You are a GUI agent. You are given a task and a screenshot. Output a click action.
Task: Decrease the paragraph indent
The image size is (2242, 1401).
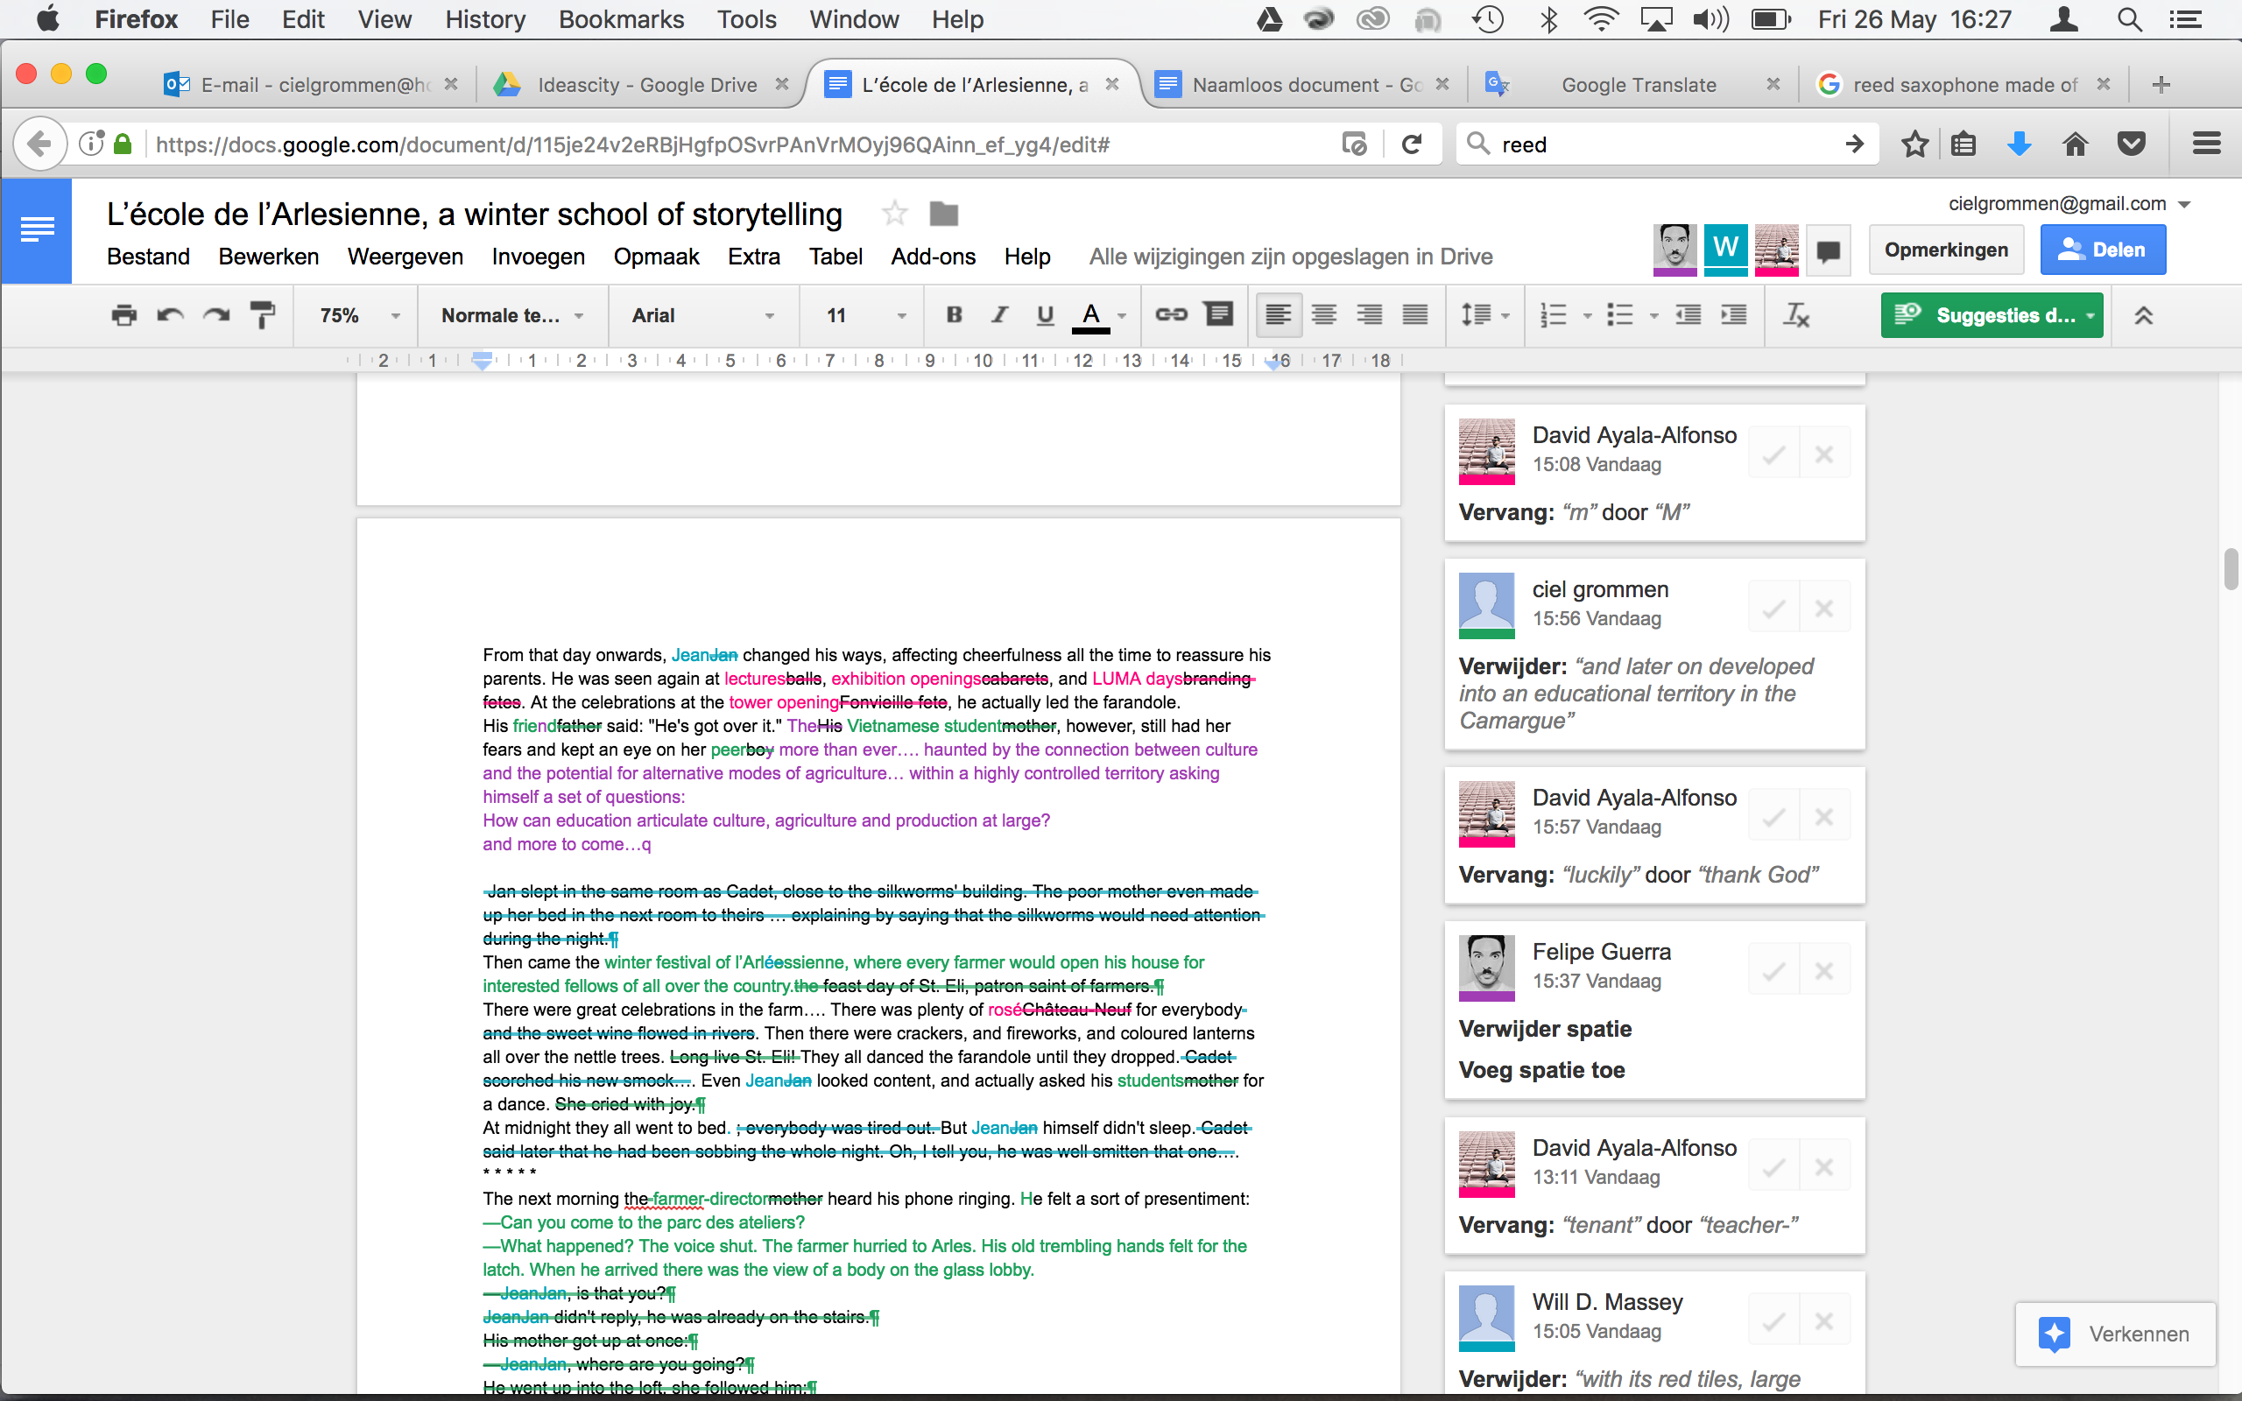pyautogui.click(x=1688, y=315)
